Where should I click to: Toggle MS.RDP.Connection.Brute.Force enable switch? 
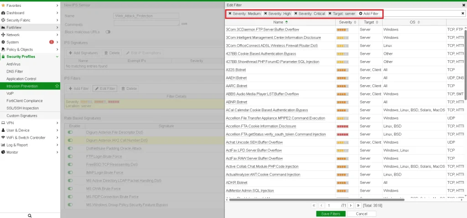(x=70, y=197)
